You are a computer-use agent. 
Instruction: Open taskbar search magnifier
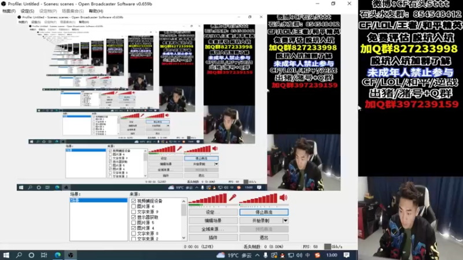pos(19,255)
